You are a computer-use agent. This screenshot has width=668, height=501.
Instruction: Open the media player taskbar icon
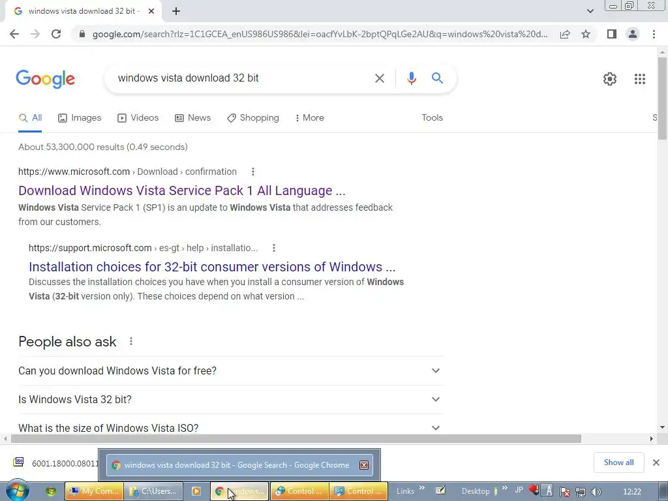(x=196, y=491)
